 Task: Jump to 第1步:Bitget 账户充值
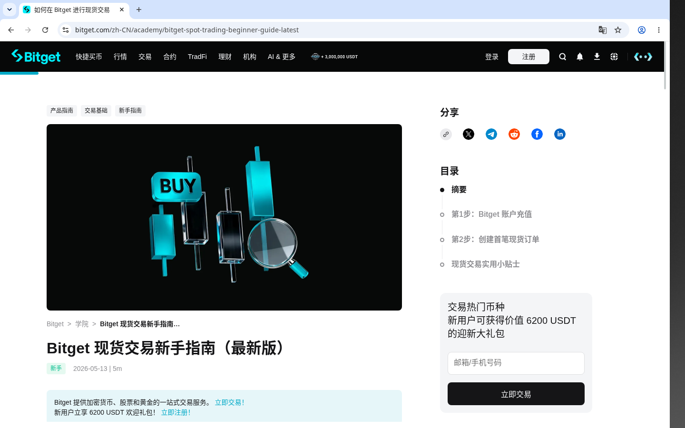point(491,214)
